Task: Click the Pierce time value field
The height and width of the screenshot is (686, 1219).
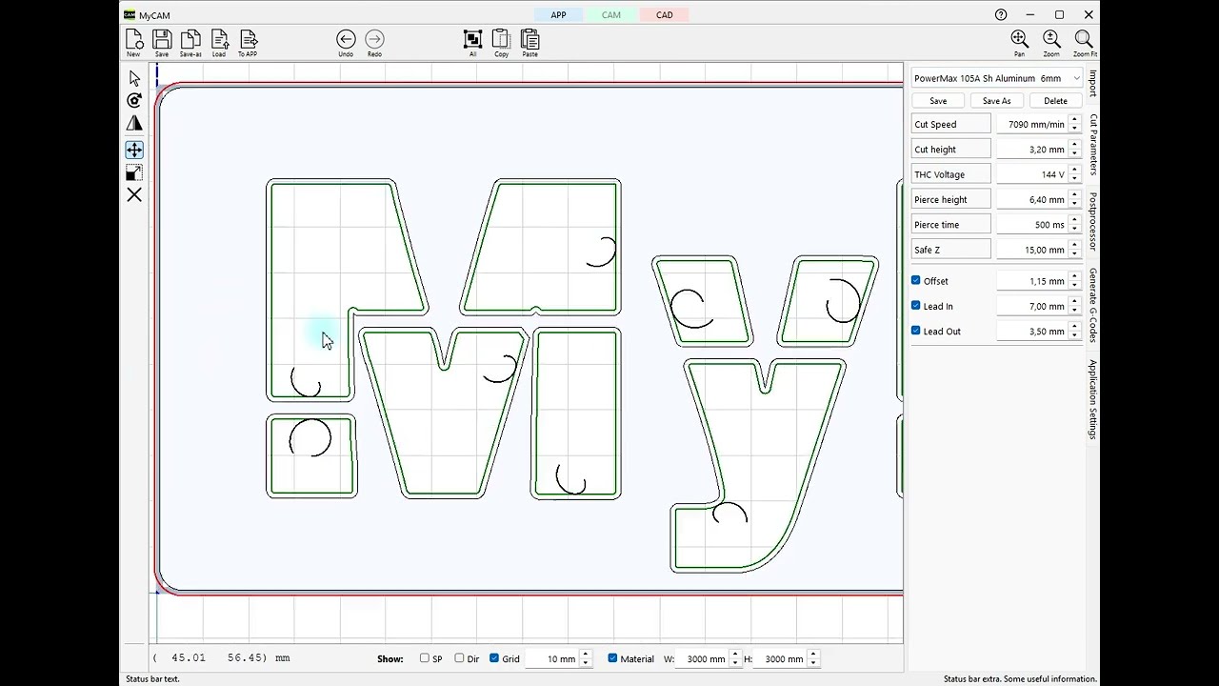Action: pyautogui.click(x=1031, y=225)
